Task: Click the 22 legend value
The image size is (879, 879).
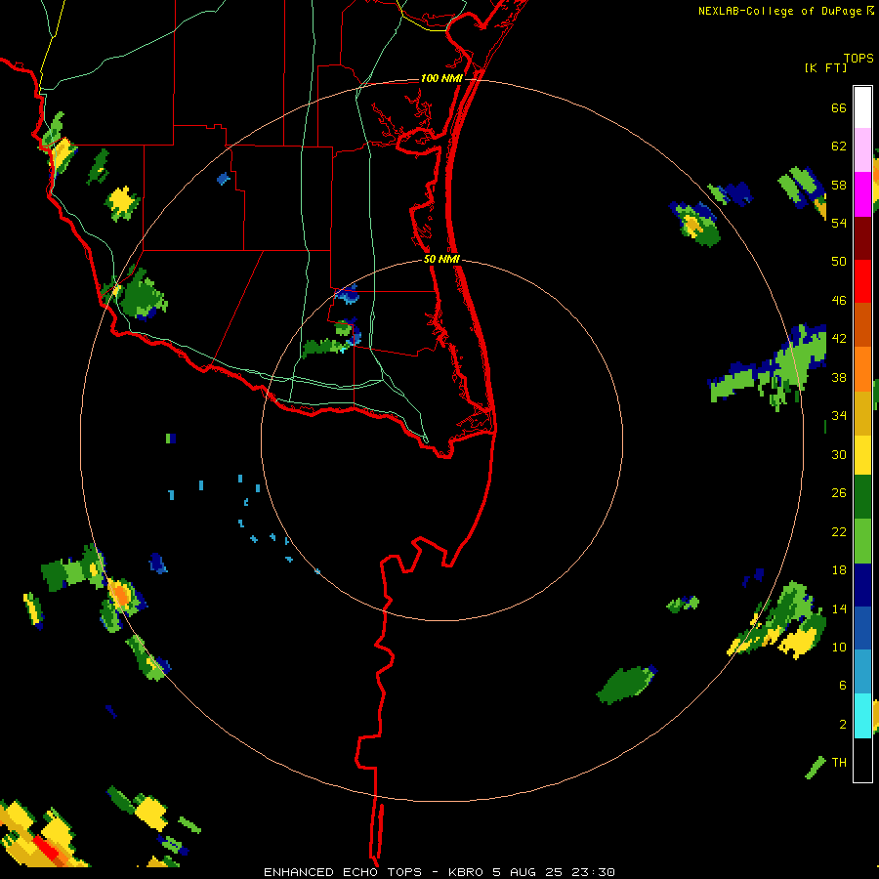Action: (x=839, y=532)
